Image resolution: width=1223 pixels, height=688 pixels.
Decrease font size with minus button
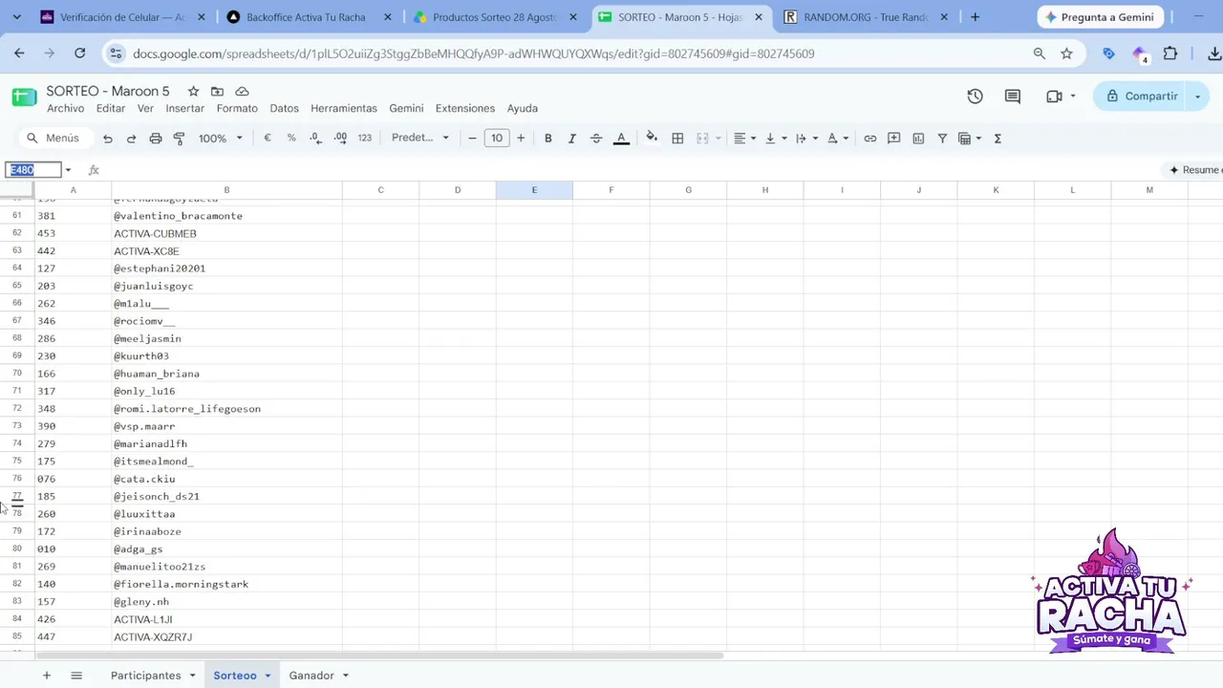(472, 139)
